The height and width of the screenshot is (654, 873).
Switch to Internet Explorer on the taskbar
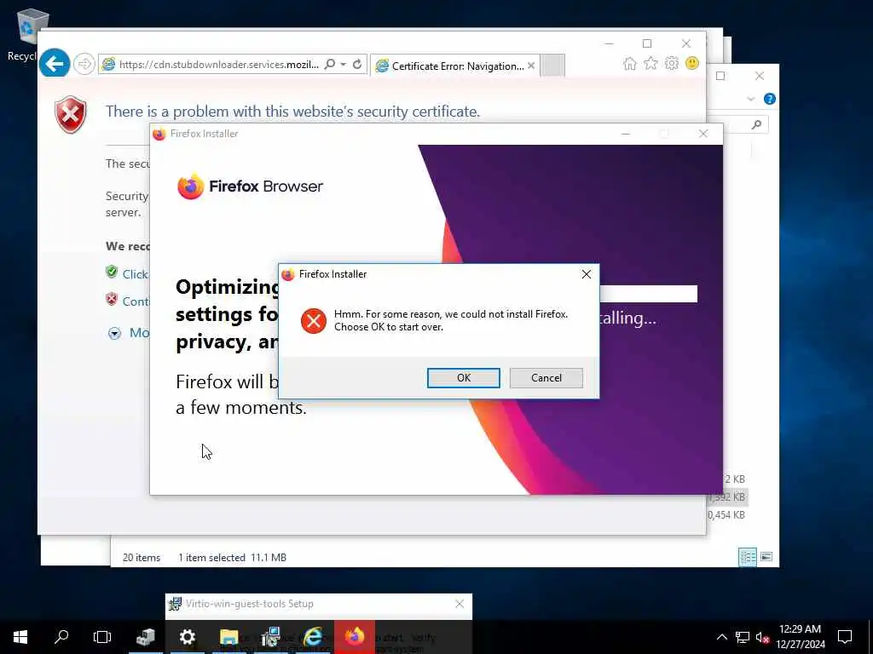312,637
